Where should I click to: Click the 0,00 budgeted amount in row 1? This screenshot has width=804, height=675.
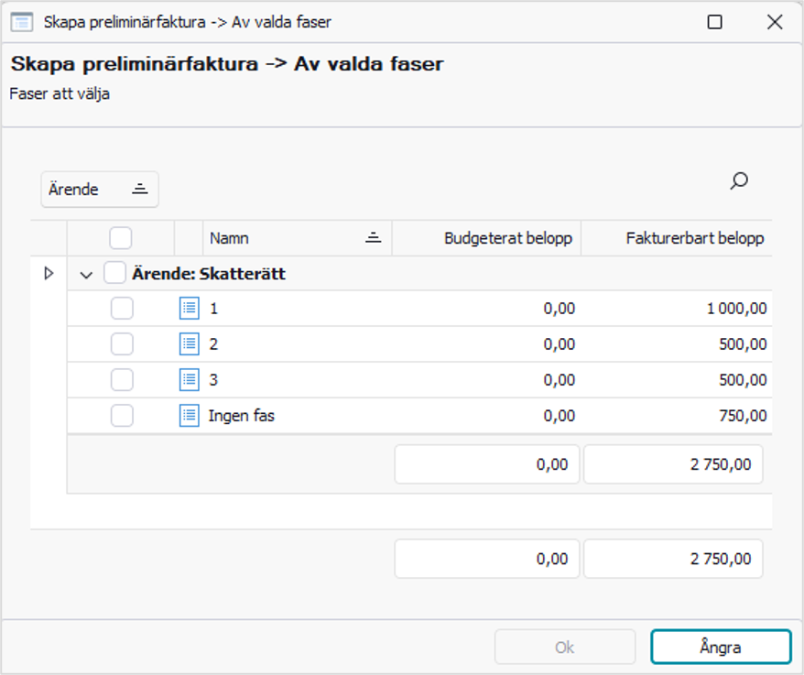coord(560,309)
